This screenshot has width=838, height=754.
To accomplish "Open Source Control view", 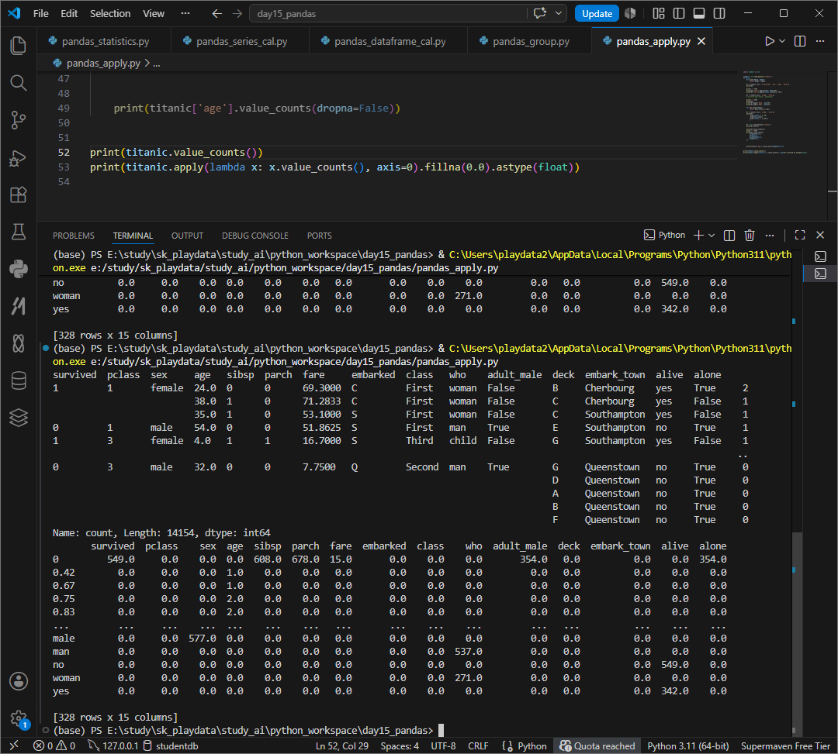I will coord(18,120).
